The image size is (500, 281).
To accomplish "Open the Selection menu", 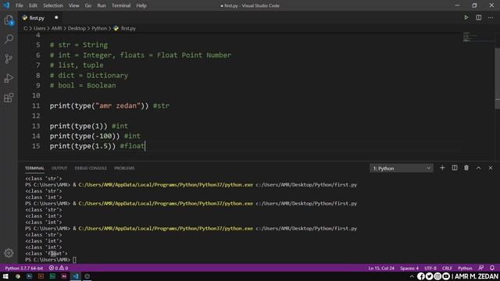I will click(x=53, y=5).
